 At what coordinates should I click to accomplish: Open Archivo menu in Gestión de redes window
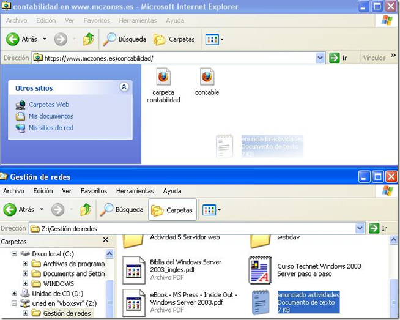(13, 191)
